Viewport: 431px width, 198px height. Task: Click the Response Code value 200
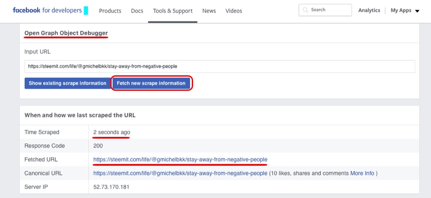98,146
